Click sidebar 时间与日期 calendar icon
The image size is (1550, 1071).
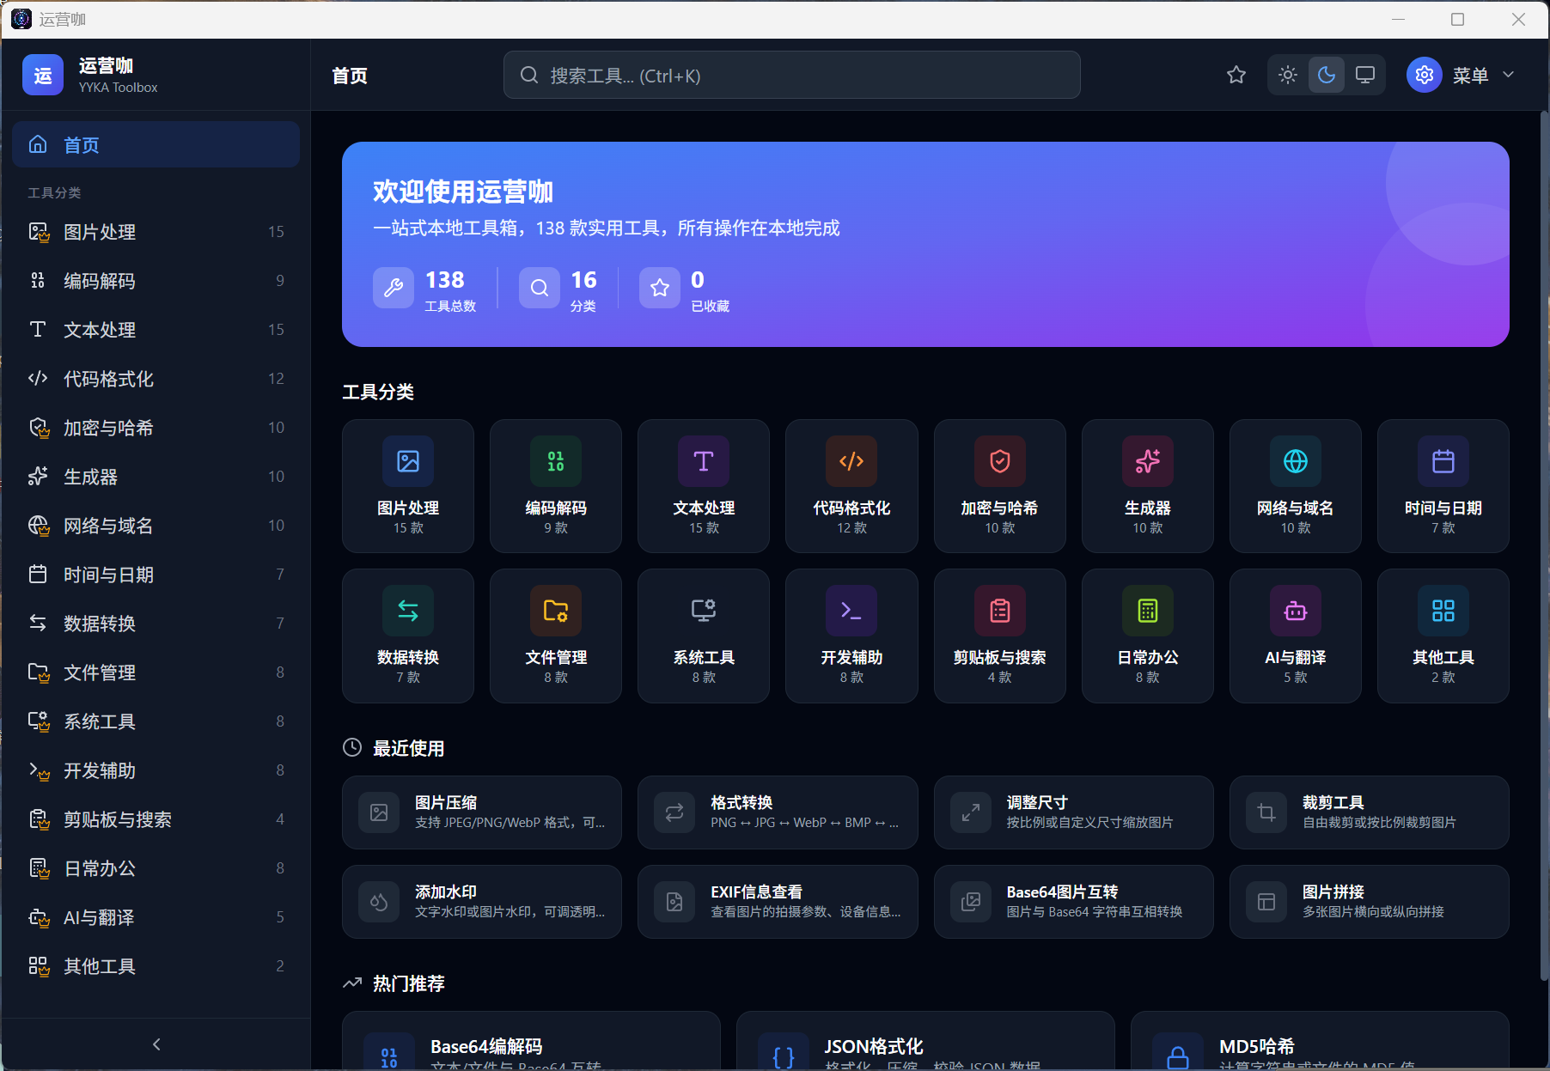[x=38, y=575]
